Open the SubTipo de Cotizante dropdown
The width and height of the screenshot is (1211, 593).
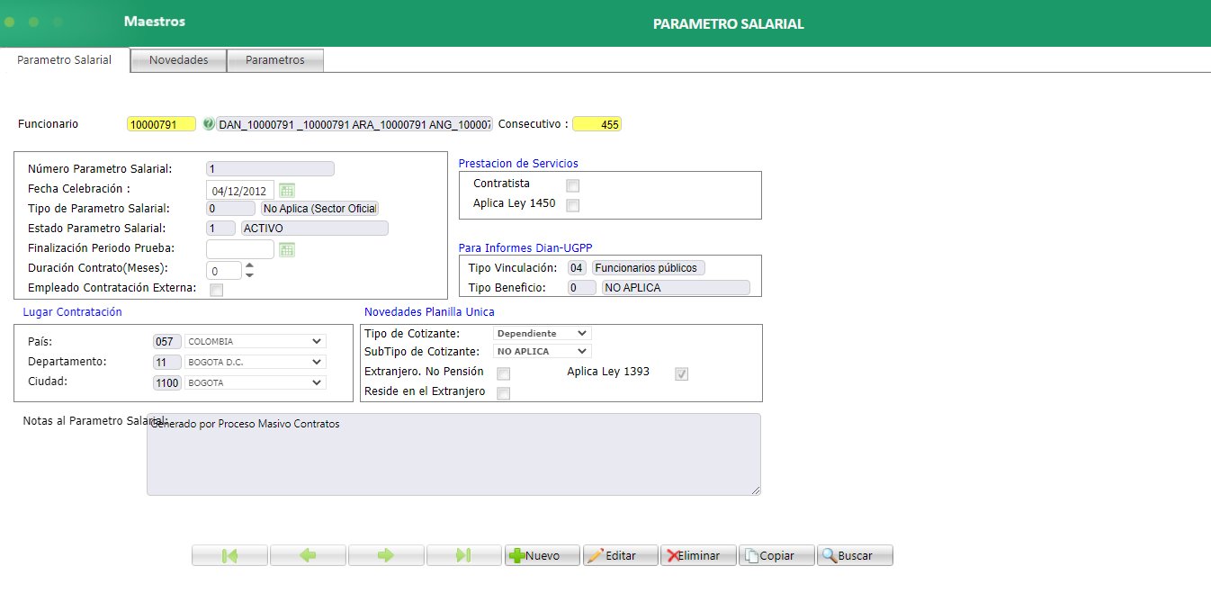[x=543, y=351]
